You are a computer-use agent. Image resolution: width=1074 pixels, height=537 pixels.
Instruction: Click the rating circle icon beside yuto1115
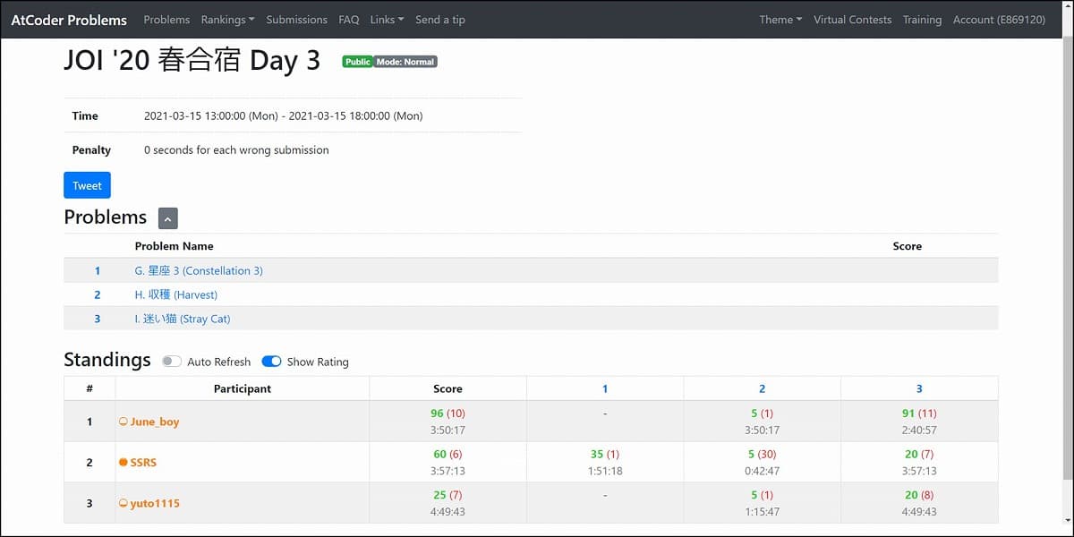click(x=124, y=504)
